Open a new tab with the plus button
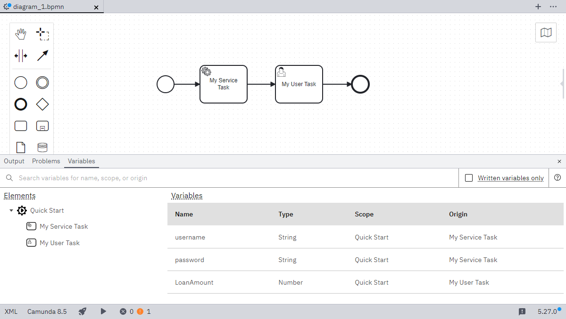 coord(538,7)
